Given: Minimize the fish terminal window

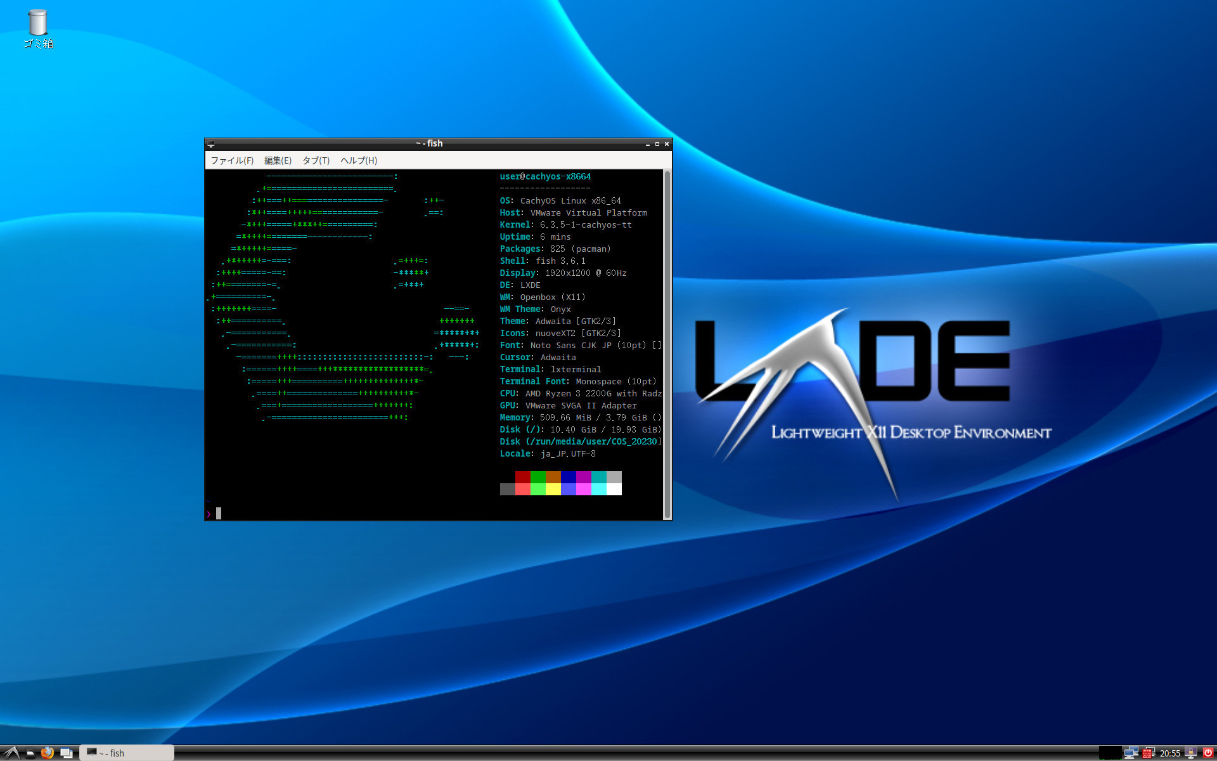Looking at the screenshot, I should pyautogui.click(x=648, y=144).
